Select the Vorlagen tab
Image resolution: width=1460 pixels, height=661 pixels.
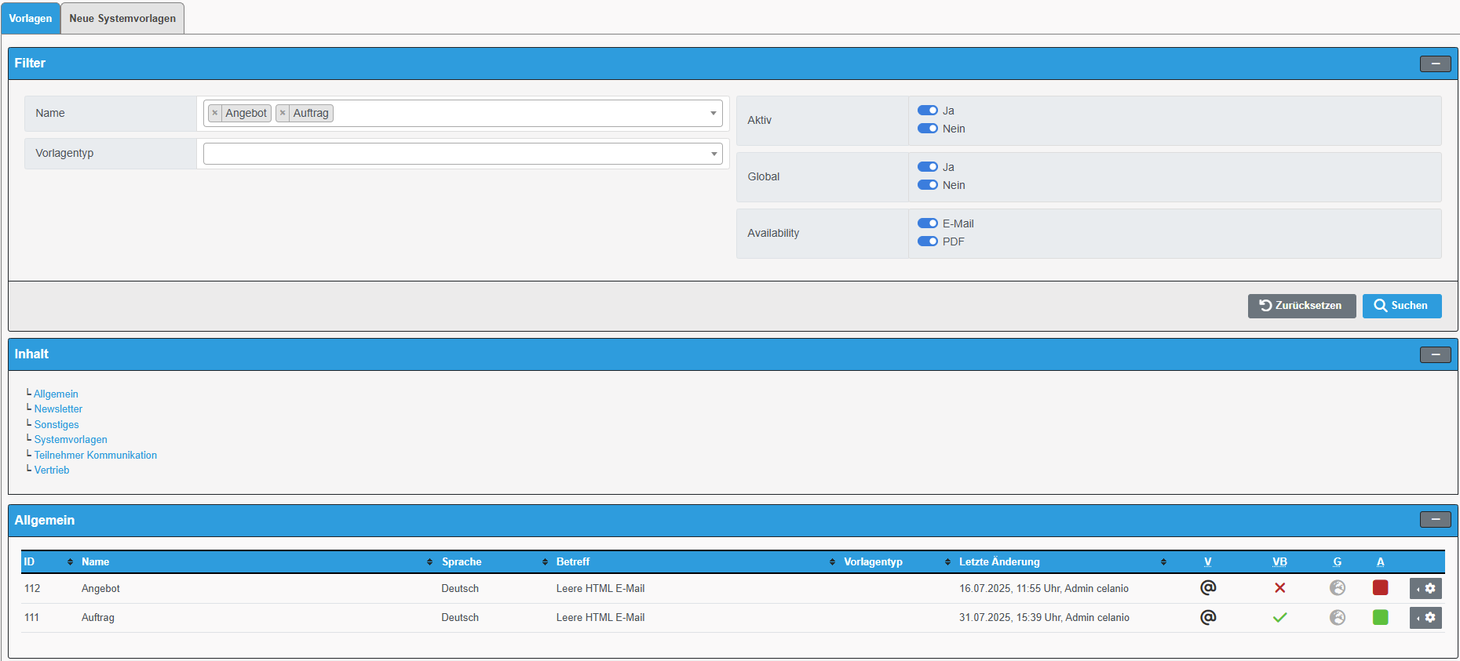[31, 18]
